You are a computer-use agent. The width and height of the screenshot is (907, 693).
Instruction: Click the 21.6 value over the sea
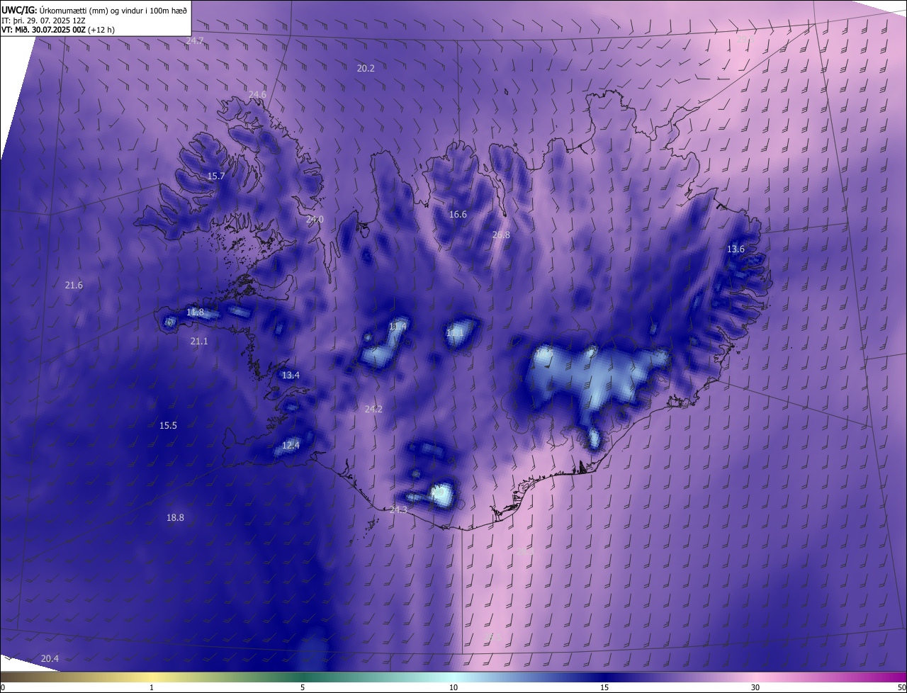click(74, 286)
